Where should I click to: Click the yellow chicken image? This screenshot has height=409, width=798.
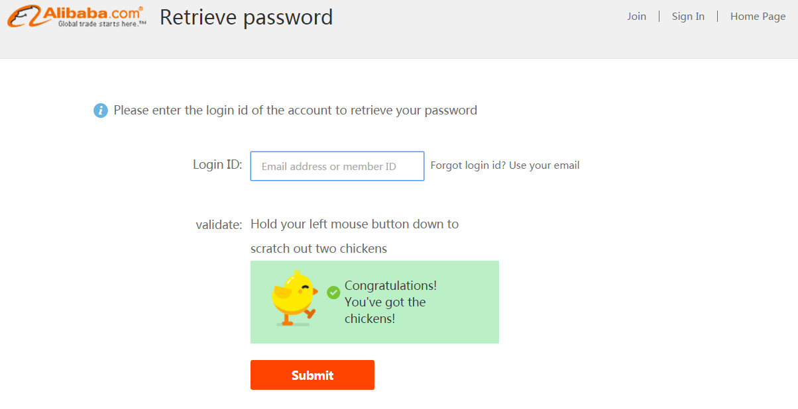click(x=294, y=298)
